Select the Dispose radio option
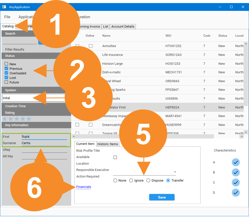 (148, 181)
